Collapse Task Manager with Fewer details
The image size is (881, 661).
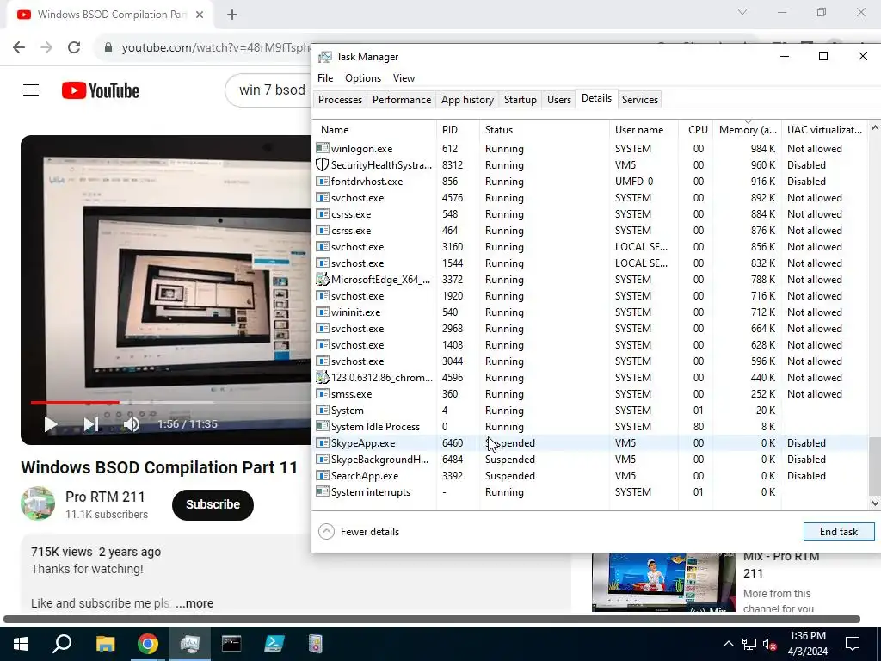359,532
